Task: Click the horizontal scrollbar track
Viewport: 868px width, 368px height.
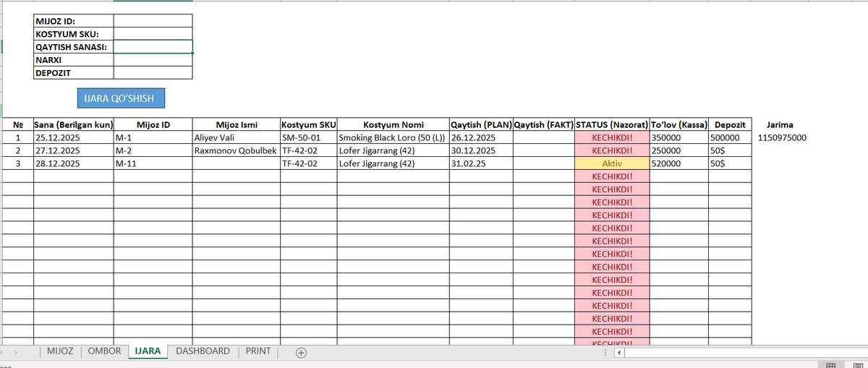Action: [745, 353]
